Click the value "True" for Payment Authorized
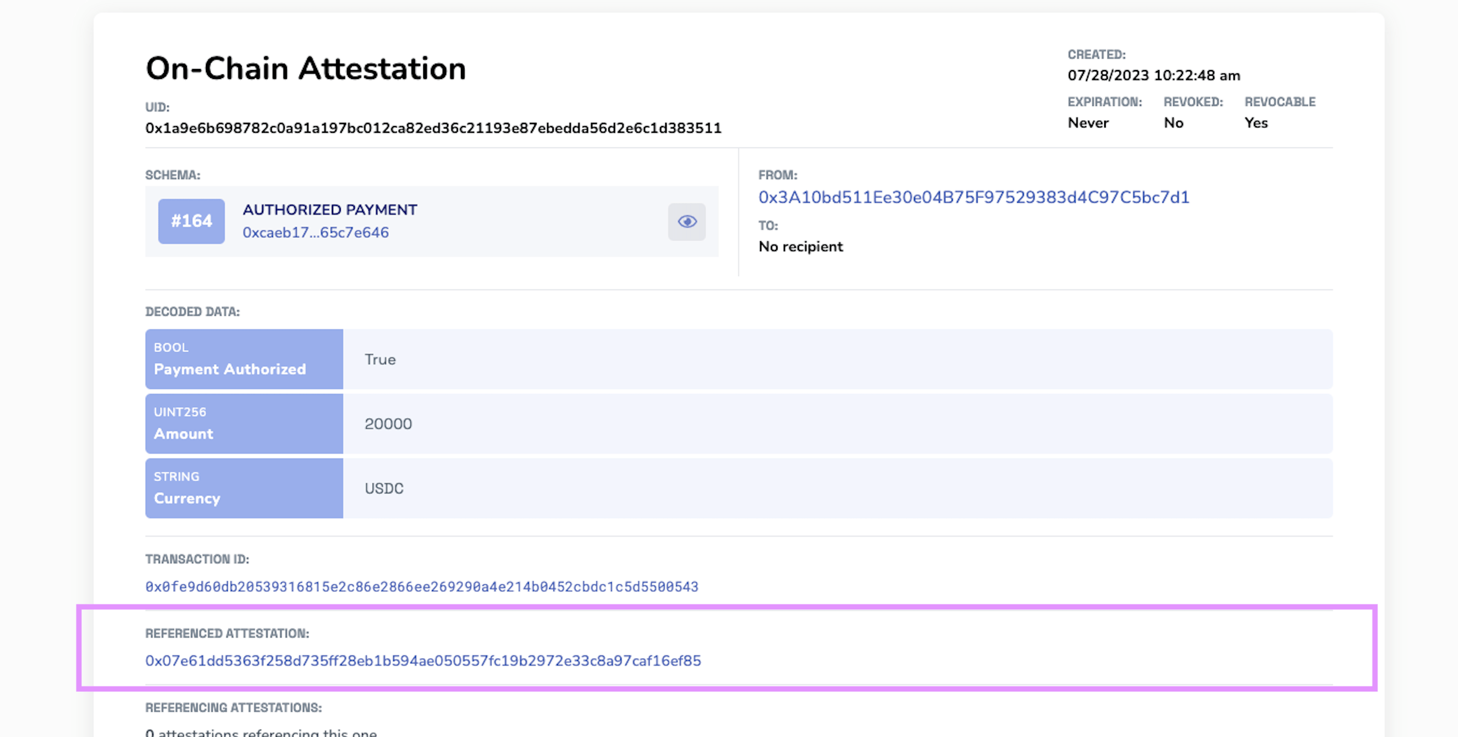Screen dimensions: 1458x737 coord(380,360)
